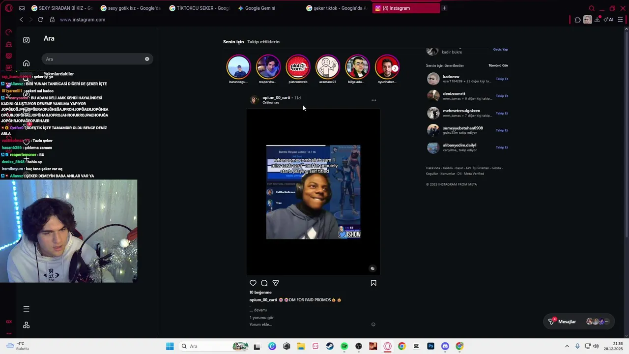629x354 pixels.
Task: Open Discord from the taskbar
Action: 445,347
